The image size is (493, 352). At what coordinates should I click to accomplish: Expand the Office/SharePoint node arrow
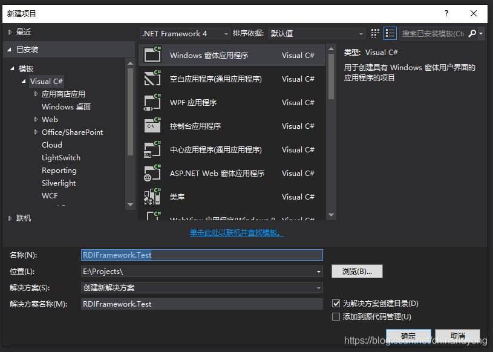(36, 132)
